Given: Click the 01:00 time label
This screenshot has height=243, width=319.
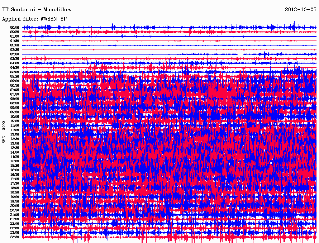Looking at the screenshot, I should tap(15, 36).
